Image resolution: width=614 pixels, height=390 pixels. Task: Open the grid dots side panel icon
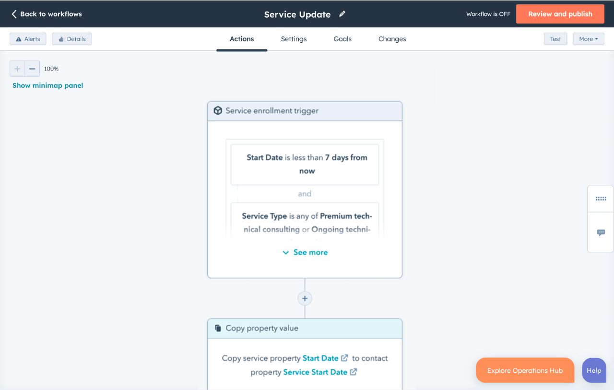click(x=601, y=199)
